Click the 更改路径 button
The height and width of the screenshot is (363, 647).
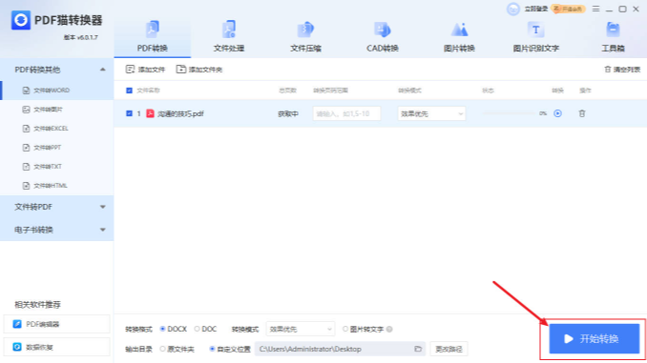449,349
